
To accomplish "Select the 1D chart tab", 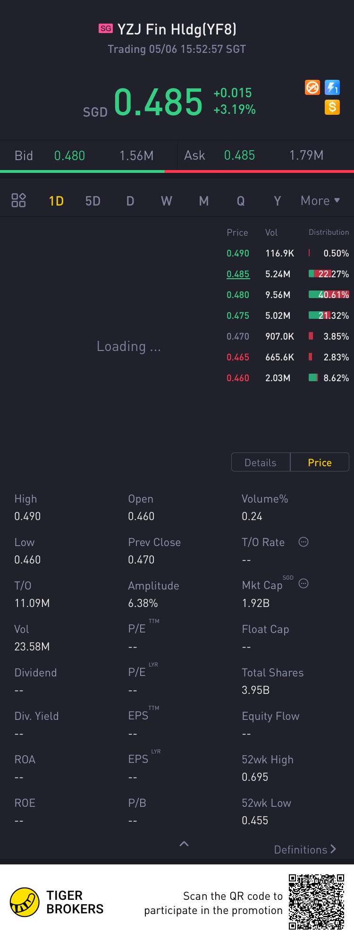I will pos(56,201).
